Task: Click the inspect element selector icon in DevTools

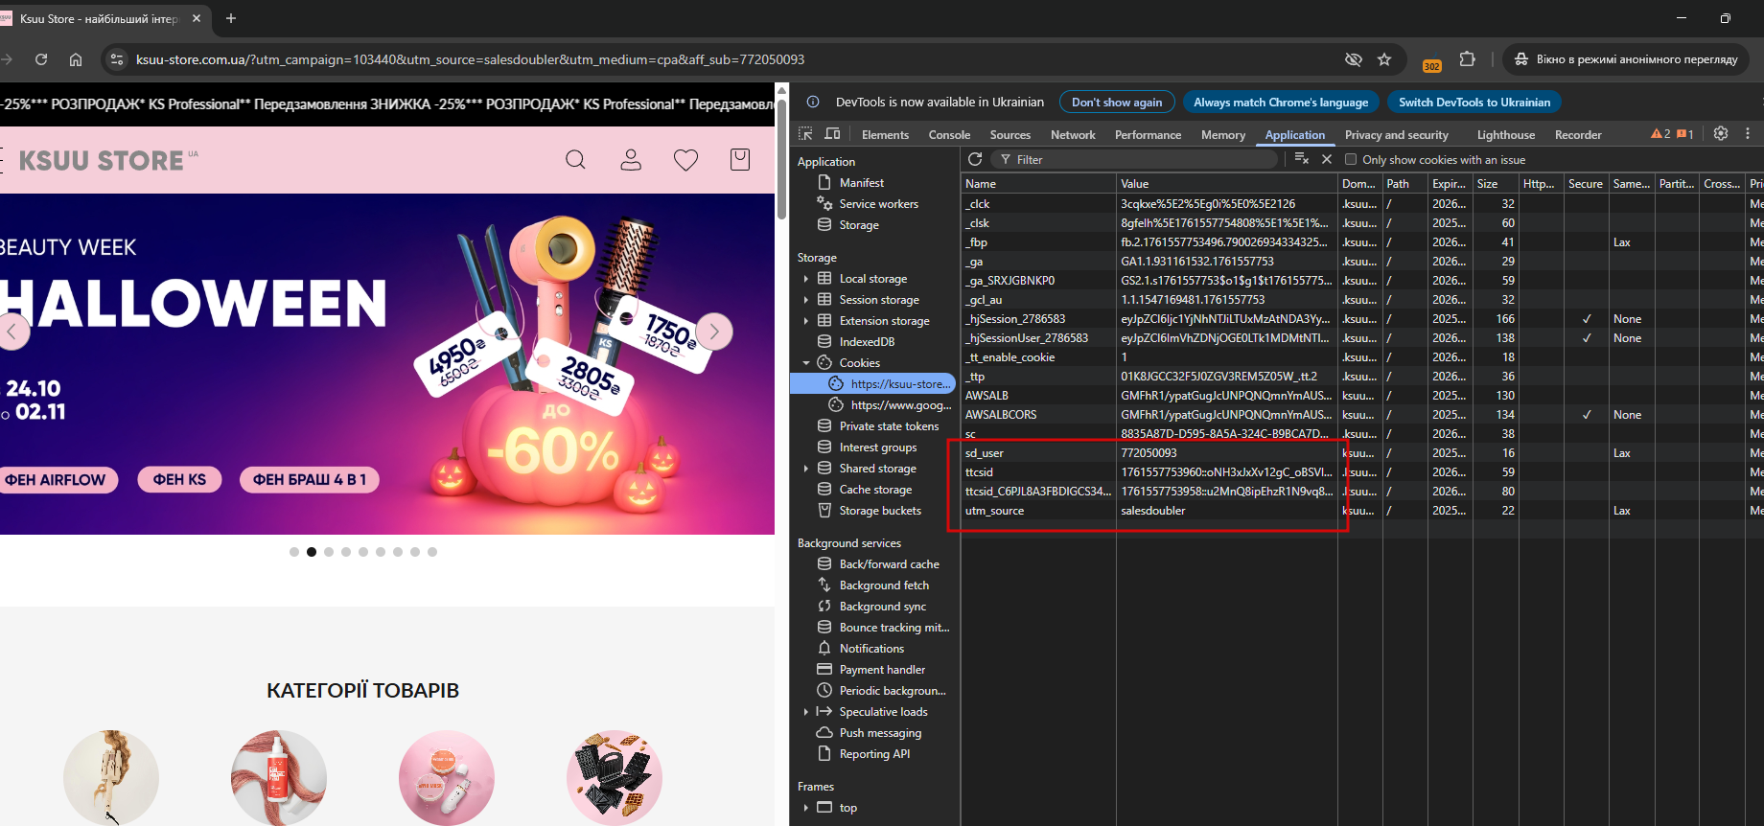Action: coord(805,134)
